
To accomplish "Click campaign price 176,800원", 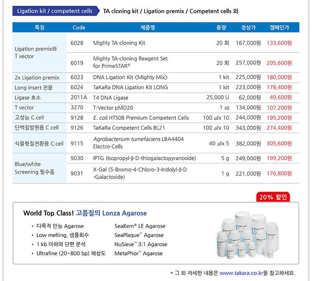I will 279,173.
